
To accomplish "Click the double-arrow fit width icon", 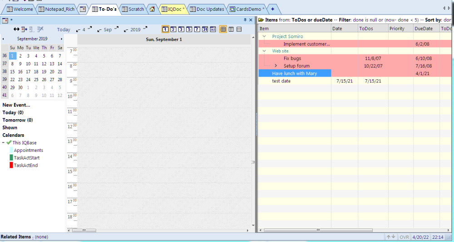I will pyautogui.click(x=17, y=29).
